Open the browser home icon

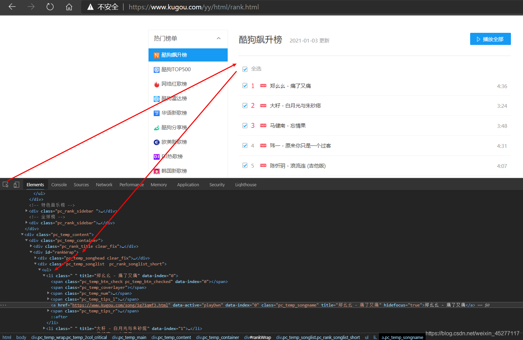(69, 7)
